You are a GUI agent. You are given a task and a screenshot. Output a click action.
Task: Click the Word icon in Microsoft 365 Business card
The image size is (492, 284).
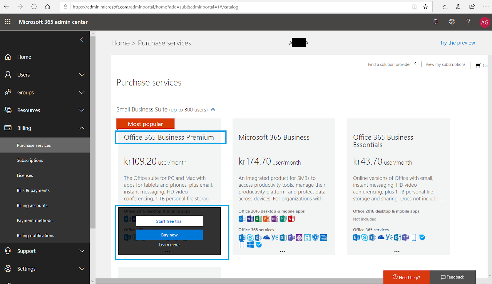[250, 219]
